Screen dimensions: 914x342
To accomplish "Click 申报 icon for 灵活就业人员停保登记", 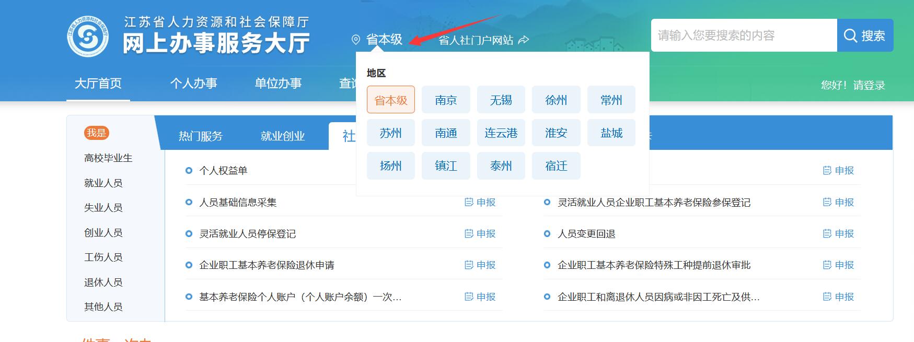I will (x=469, y=233).
